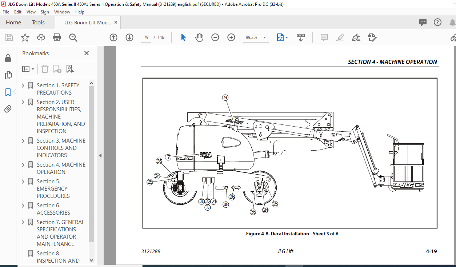Image resolution: width=456 pixels, height=267 pixels.
Task: Open the find text magnifier icon
Action: 73,37
